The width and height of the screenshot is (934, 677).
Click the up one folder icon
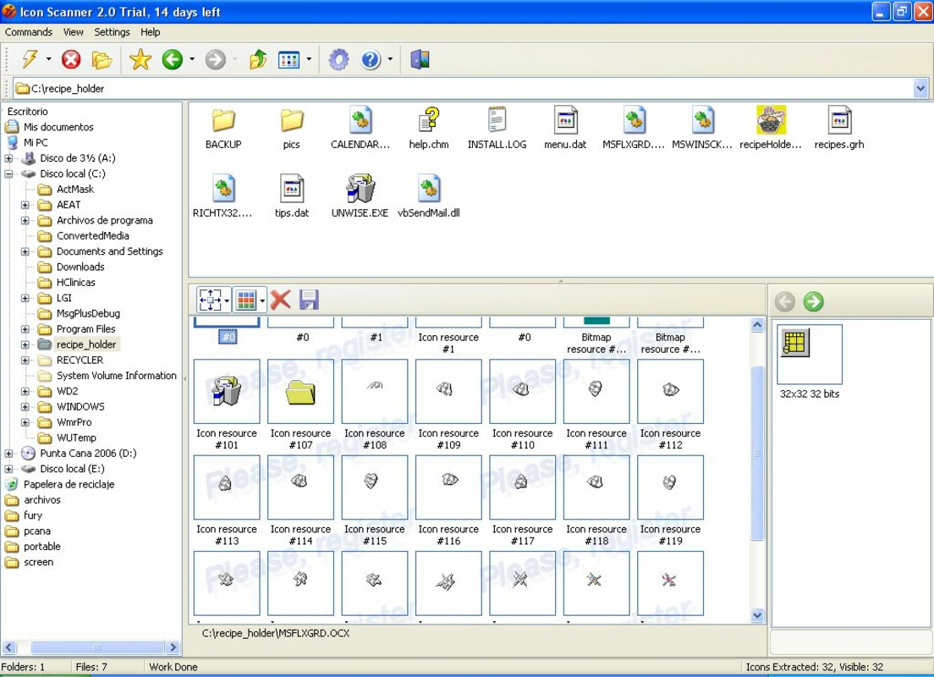(x=258, y=59)
